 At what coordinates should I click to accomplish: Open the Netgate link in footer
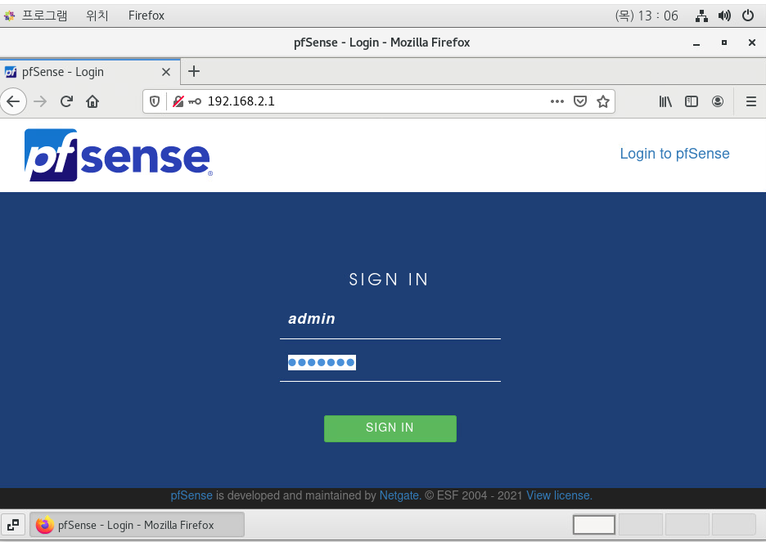coord(400,495)
